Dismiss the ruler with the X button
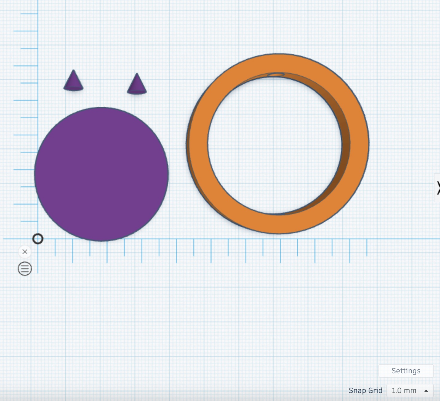 click(x=25, y=252)
